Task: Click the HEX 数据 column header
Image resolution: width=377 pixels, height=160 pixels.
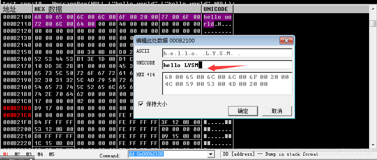Action: [117, 9]
